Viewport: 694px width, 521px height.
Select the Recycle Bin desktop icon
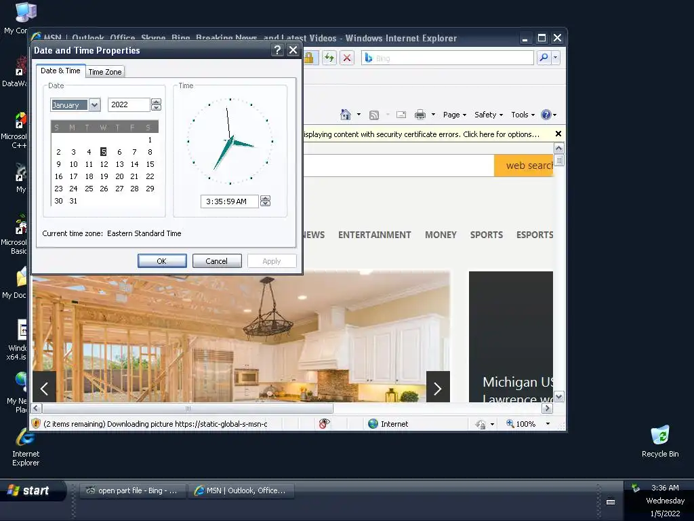pos(660,441)
